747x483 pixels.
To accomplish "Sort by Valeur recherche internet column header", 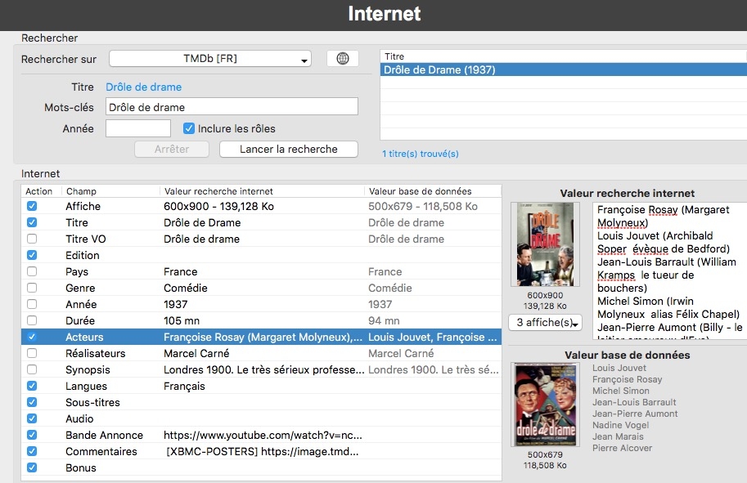I will click(x=262, y=191).
